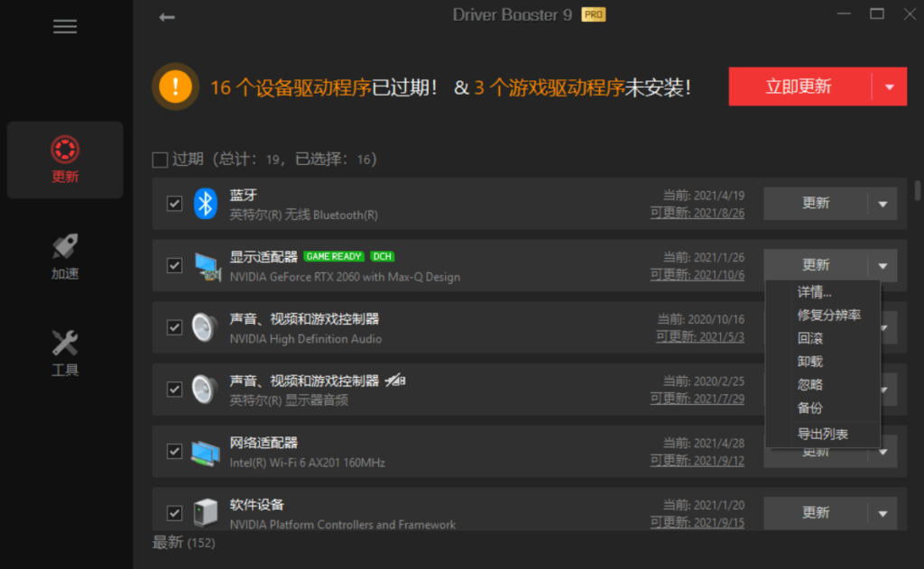924x569 pixels.
Task: Click 更新 button for 软件设备
Action: click(x=816, y=513)
